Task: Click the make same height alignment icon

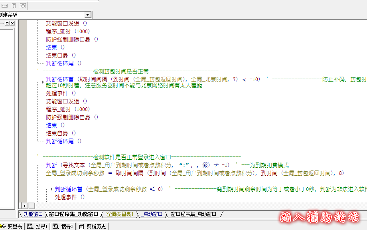Action: coord(14,6)
